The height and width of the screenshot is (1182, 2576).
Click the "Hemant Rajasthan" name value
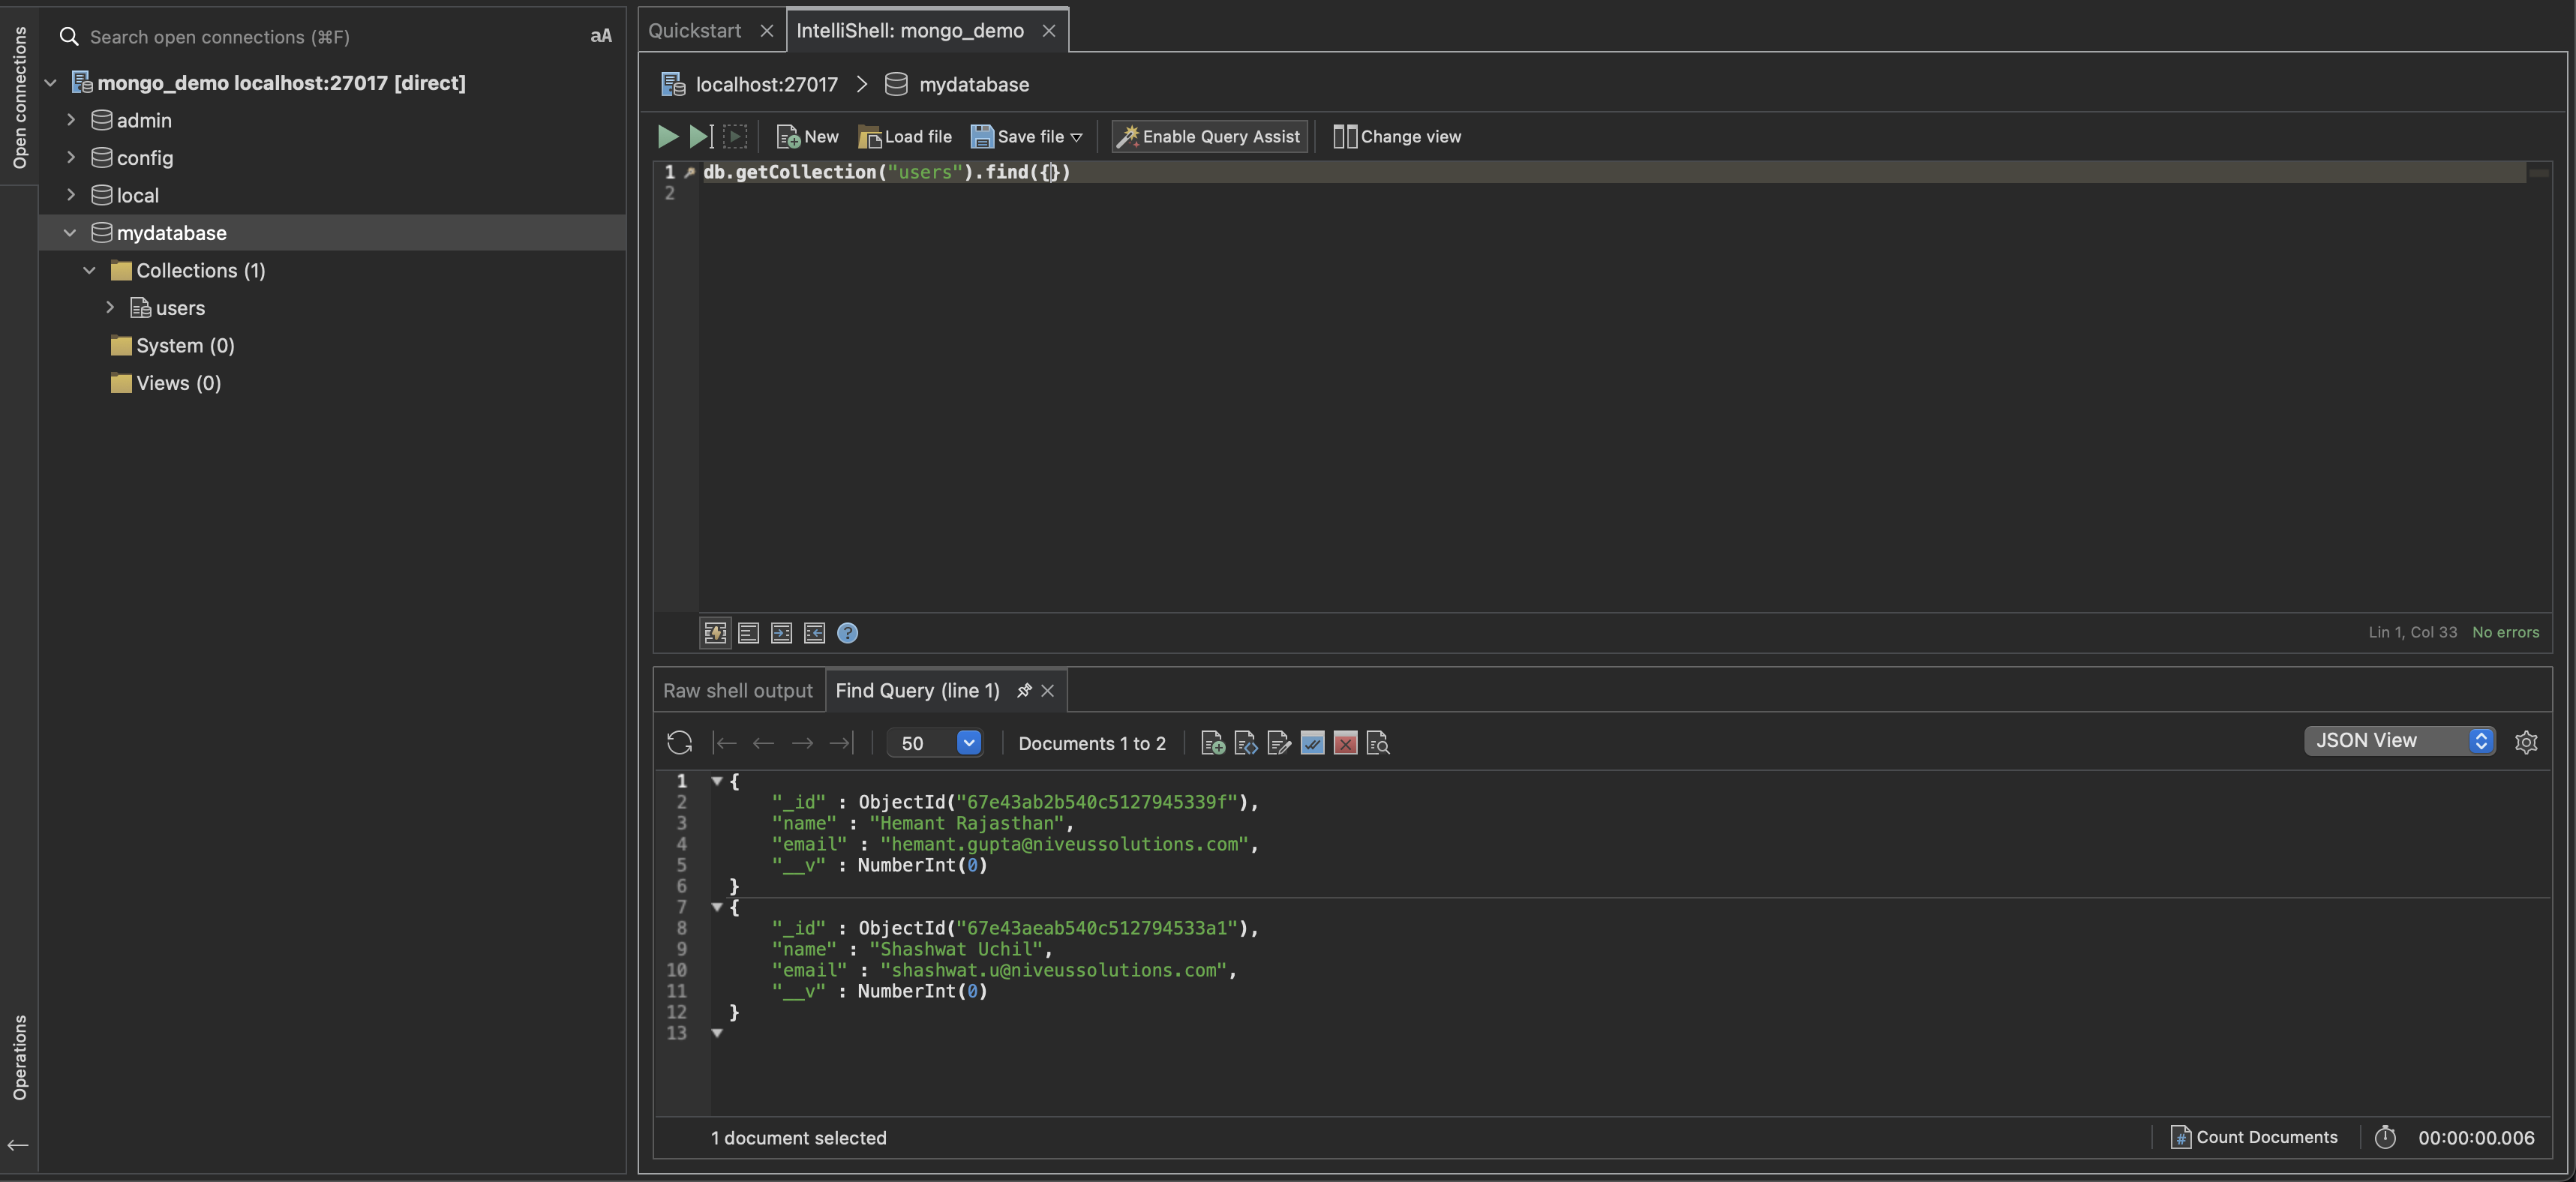point(966,823)
